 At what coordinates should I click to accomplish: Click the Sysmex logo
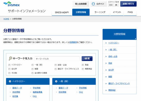click(x=12, y=4)
